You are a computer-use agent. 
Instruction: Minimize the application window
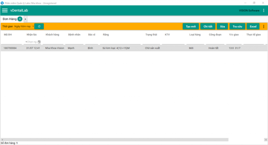click(x=245, y=3)
